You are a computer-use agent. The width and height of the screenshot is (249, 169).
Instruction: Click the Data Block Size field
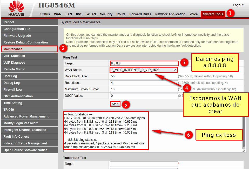[144, 76]
